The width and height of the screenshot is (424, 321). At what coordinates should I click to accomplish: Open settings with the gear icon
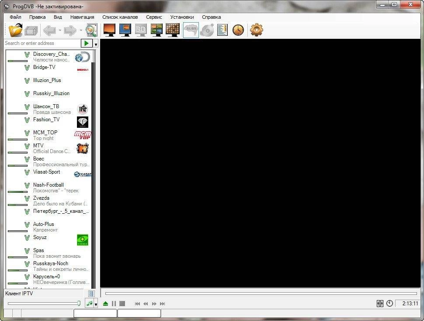[256, 30]
